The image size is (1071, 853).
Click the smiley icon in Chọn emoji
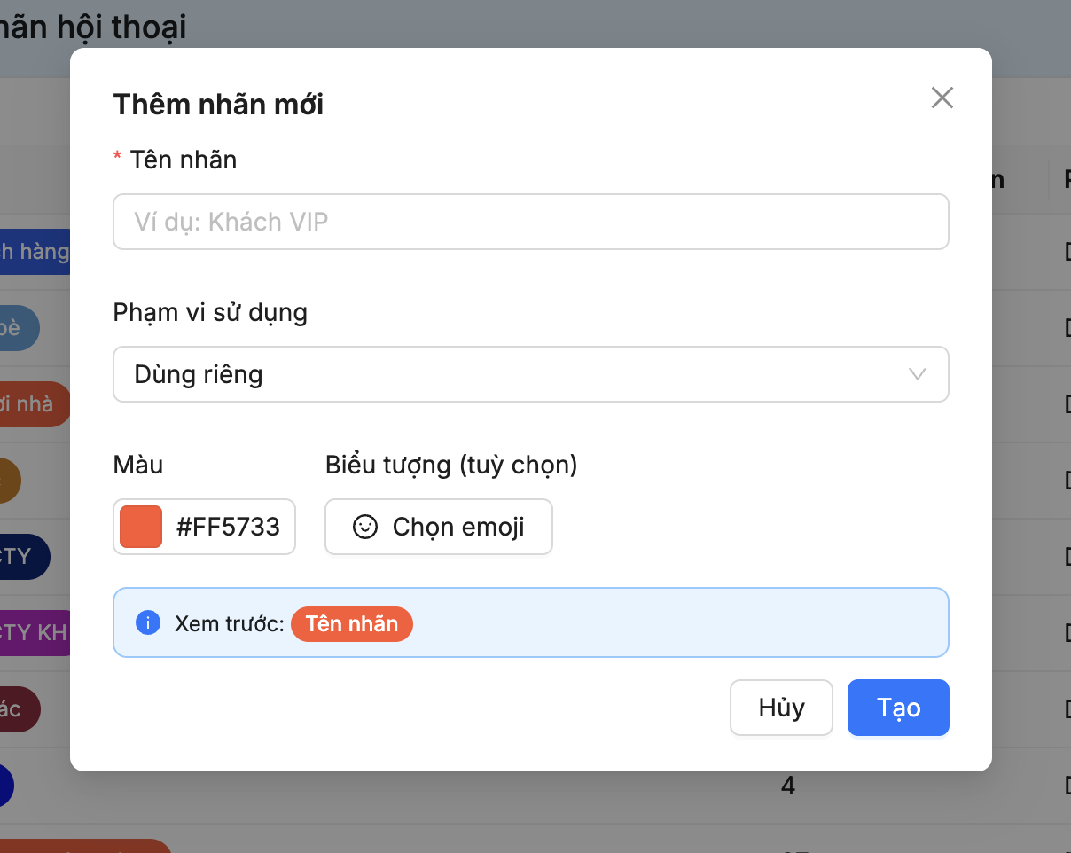(364, 527)
